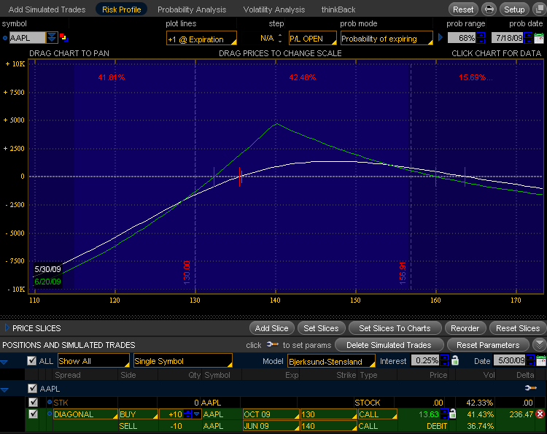Viewport: 547px width, 434px height.
Task: Open the plot lines dropdown
Action: (x=201, y=38)
